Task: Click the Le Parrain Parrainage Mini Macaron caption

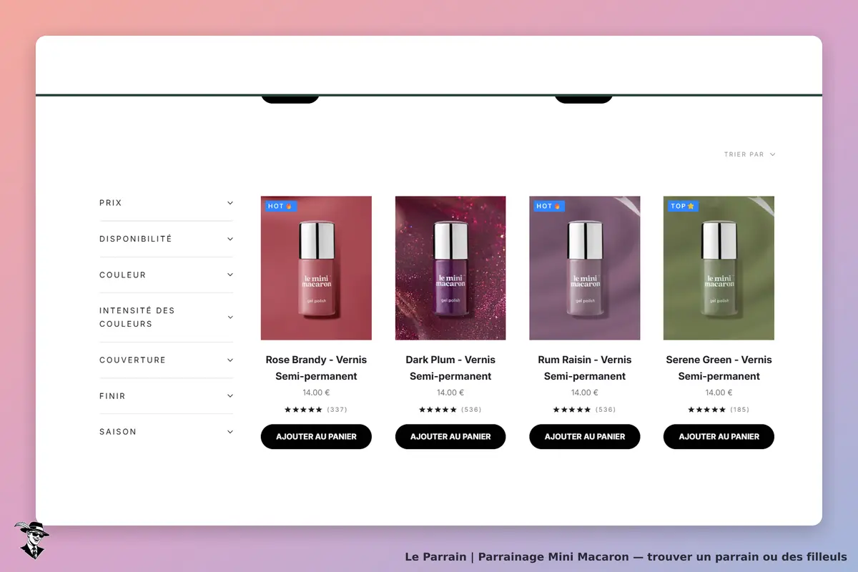Action: (x=626, y=556)
